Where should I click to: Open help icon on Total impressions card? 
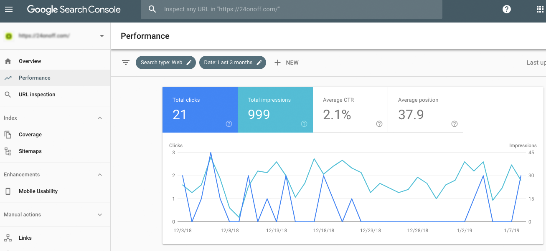click(304, 124)
